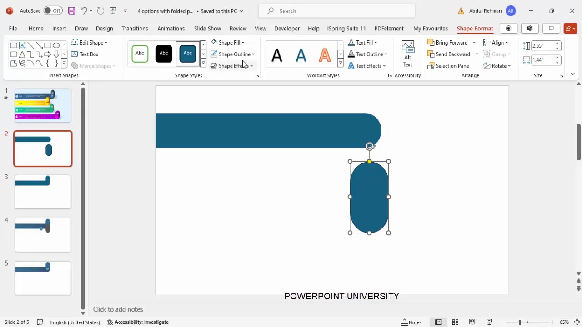Image resolution: width=582 pixels, height=327 pixels.
Task: Open the Shape Fill dropdown
Action: click(x=228, y=42)
